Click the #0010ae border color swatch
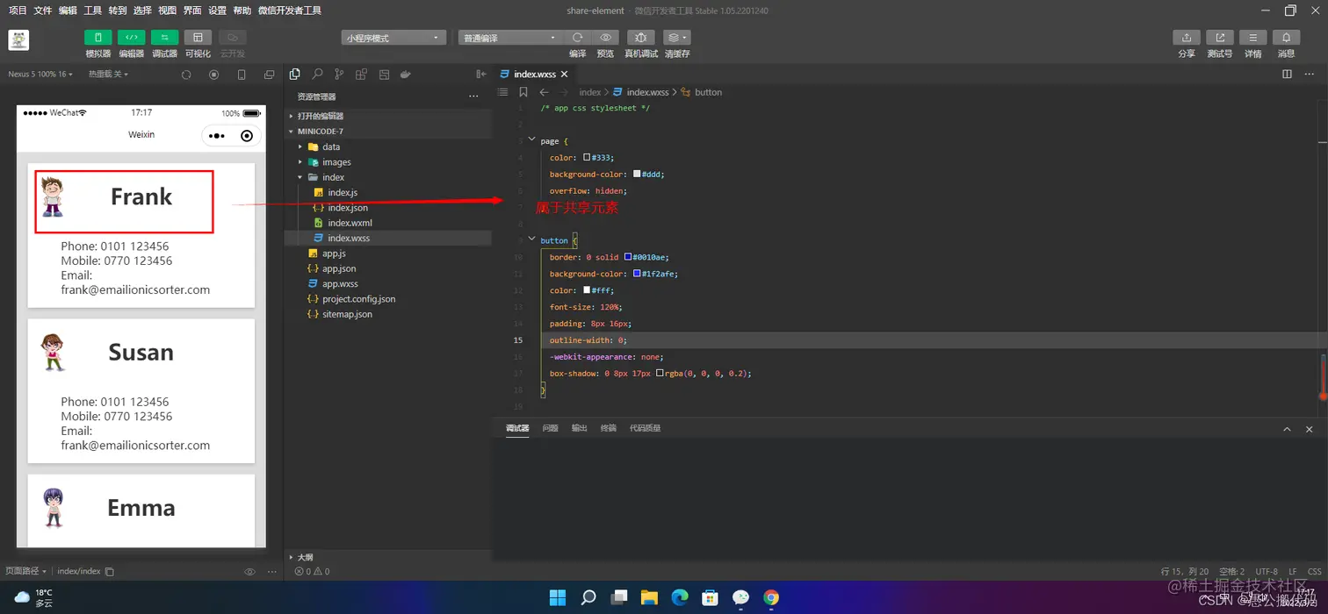 tap(628, 257)
